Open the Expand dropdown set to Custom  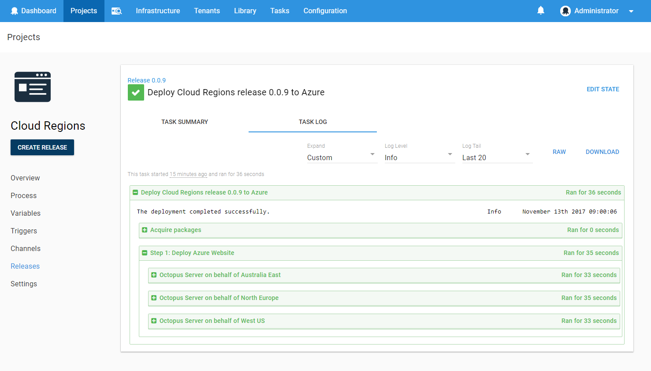[x=342, y=157]
